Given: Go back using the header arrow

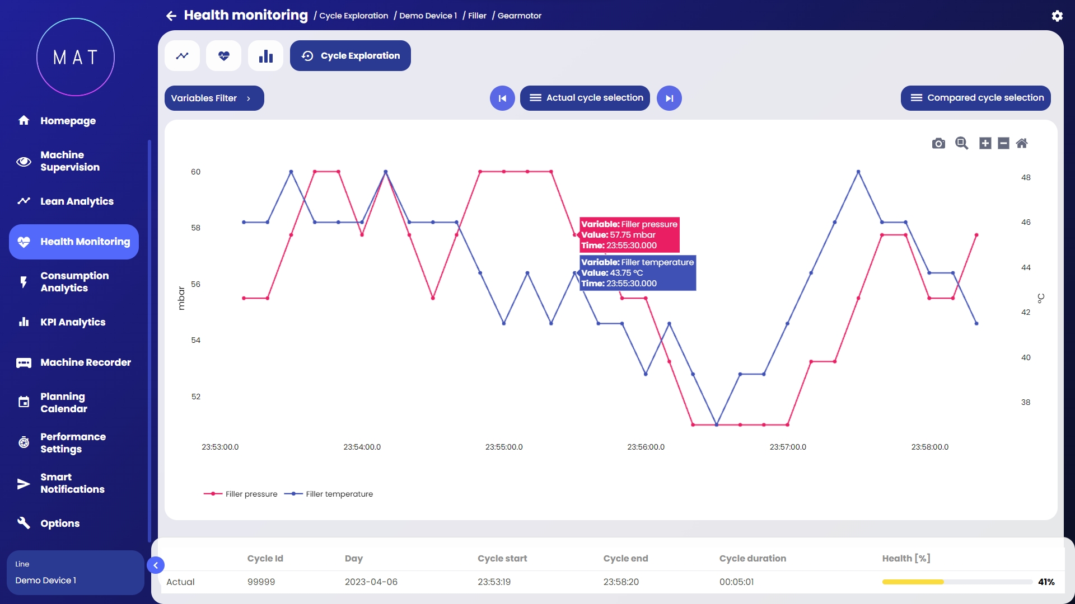Looking at the screenshot, I should pos(171,16).
